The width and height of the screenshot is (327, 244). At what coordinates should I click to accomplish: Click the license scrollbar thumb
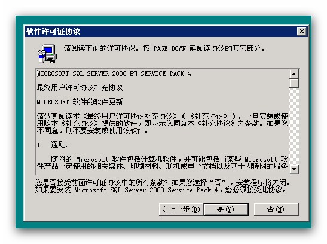294,83
